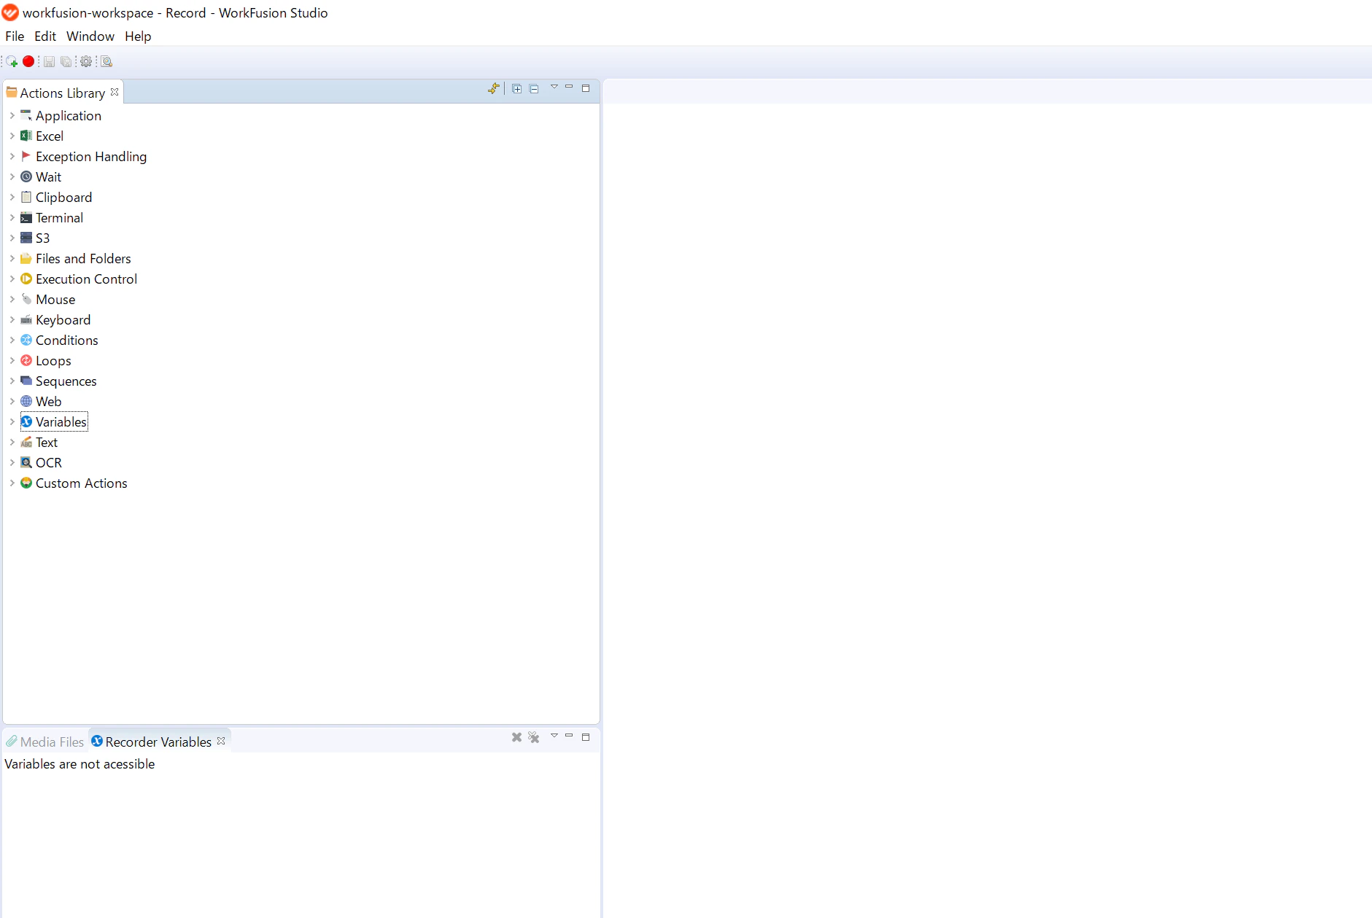Click the single floppy disk save icon
Viewport: 1372px width, 918px height.
50,62
